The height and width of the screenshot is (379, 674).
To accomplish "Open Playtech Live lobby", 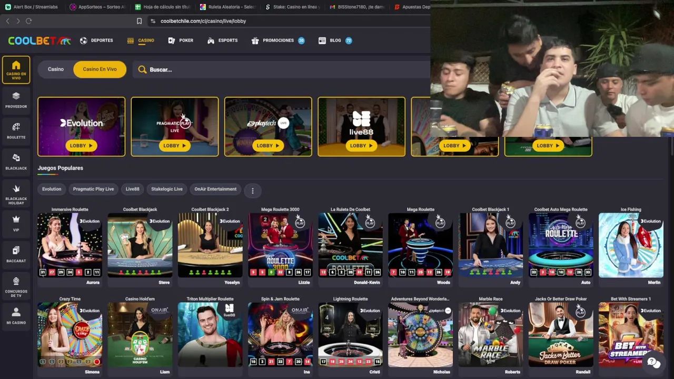I will tap(268, 127).
